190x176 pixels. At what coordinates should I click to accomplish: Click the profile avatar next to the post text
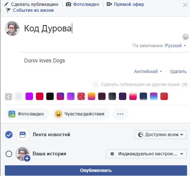(x=12, y=28)
